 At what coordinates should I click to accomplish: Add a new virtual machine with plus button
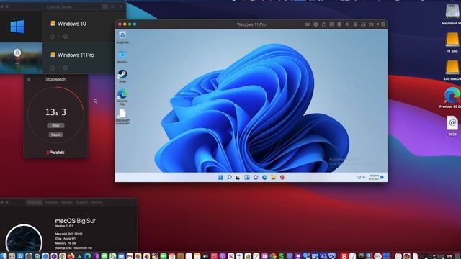pos(121,6)
